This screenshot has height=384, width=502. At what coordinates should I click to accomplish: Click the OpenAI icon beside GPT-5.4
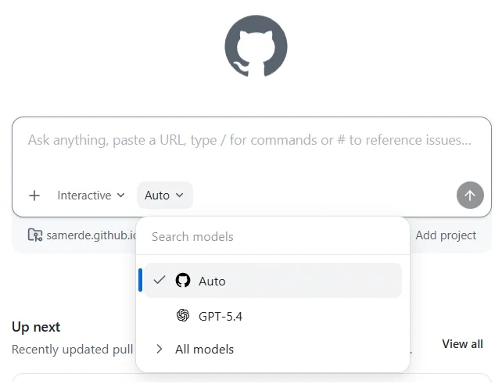click(x=183, y=315)
